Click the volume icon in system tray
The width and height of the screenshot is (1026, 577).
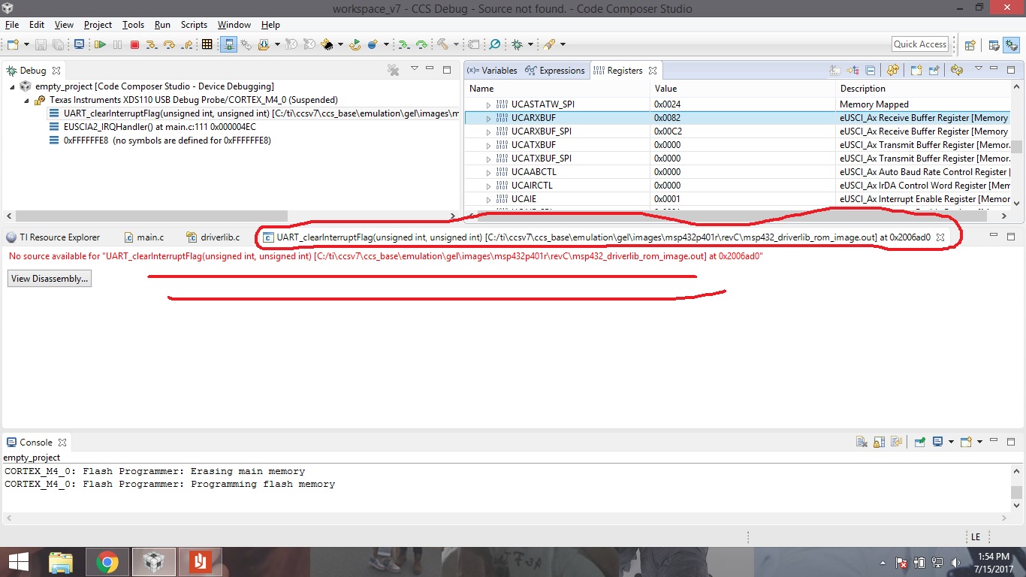coord(955,562)
